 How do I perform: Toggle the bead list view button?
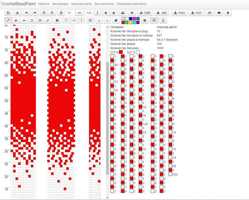[154, 20]
